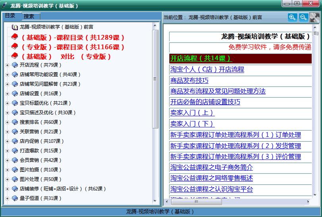Image resolution: width=322 pixels, height=217 pixels.
Task: Expand the 搜索排名（共60课） node
Action: [8, 122]
